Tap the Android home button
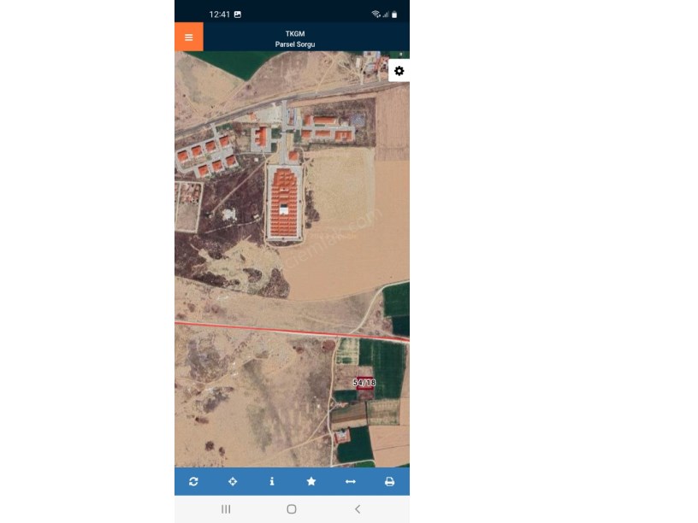This screenshot has width=698, height=523. tap(292, 509)
